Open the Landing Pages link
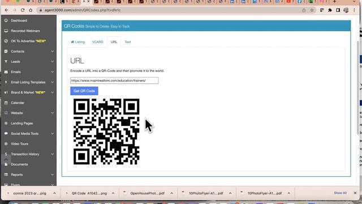 (22, 124)
